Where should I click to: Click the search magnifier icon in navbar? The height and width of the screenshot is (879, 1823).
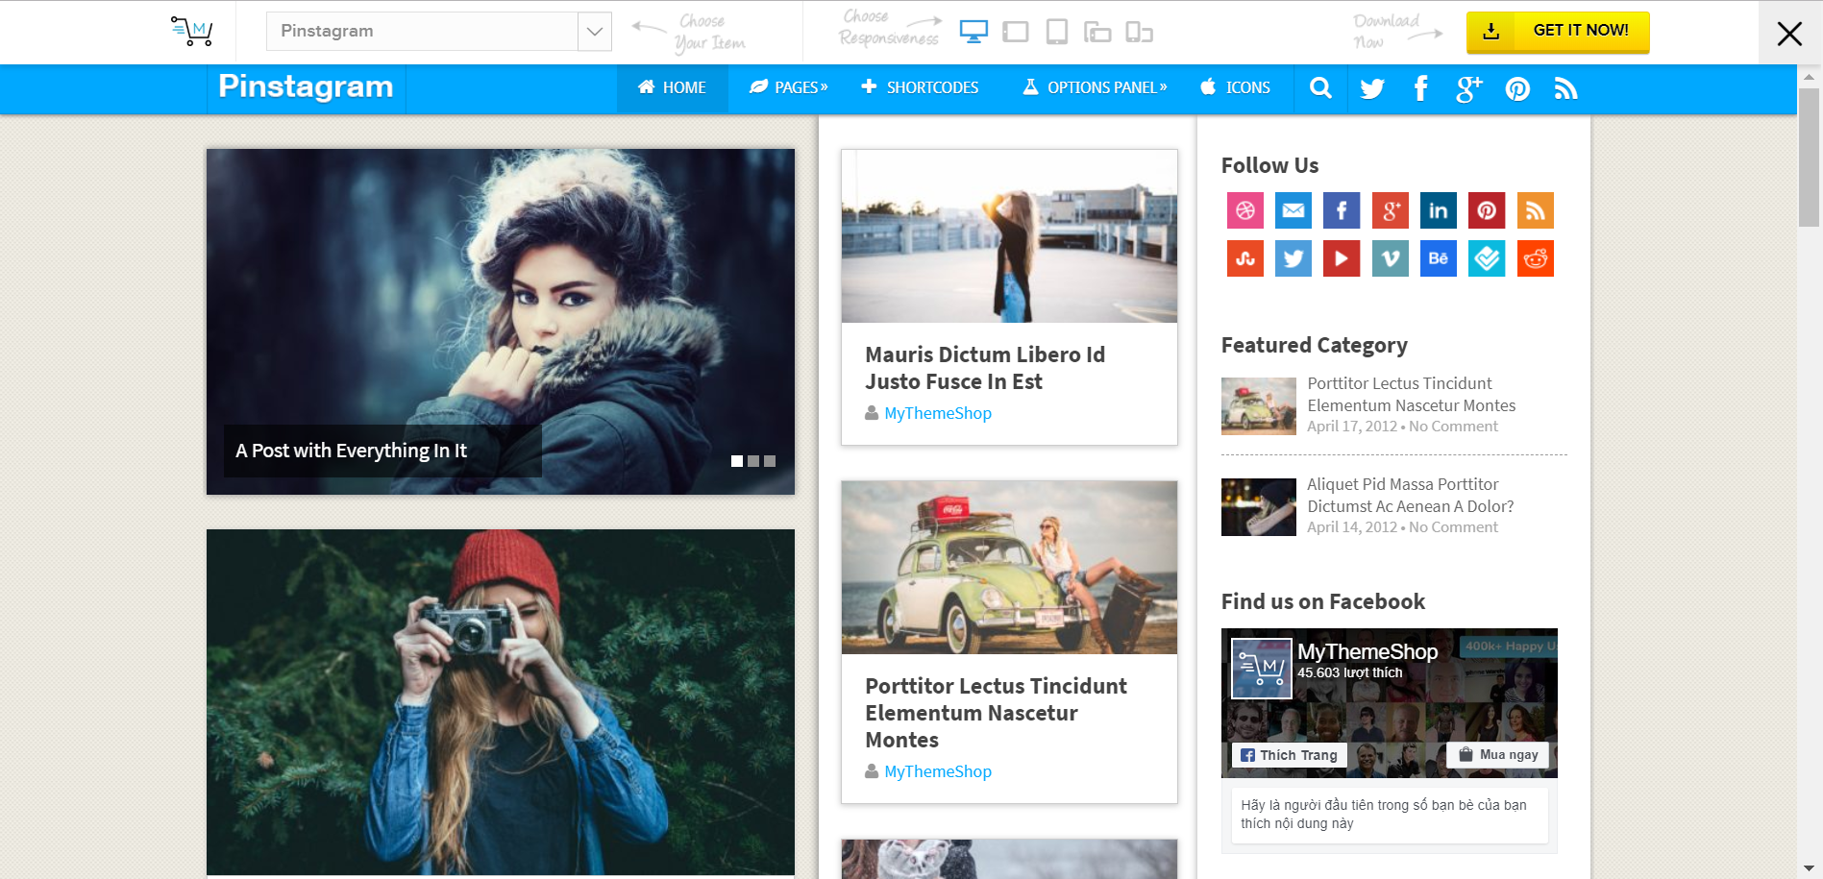coord(1320,88)
